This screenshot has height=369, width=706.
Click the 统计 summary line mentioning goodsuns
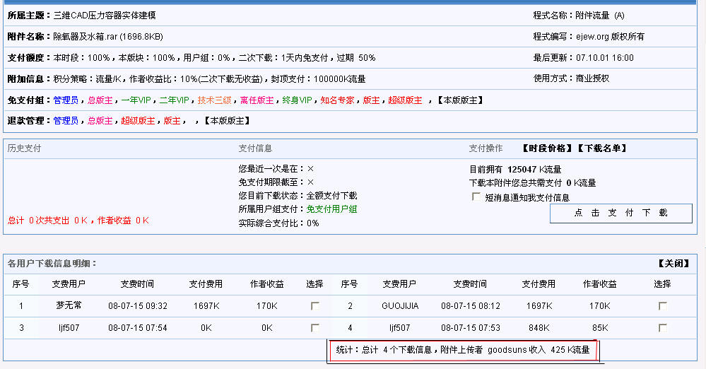click(463, 350)
